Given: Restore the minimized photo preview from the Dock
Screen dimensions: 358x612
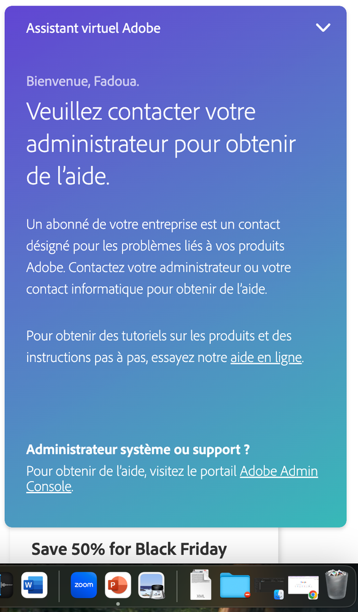Looking at the screenshot, I should 152,586.
